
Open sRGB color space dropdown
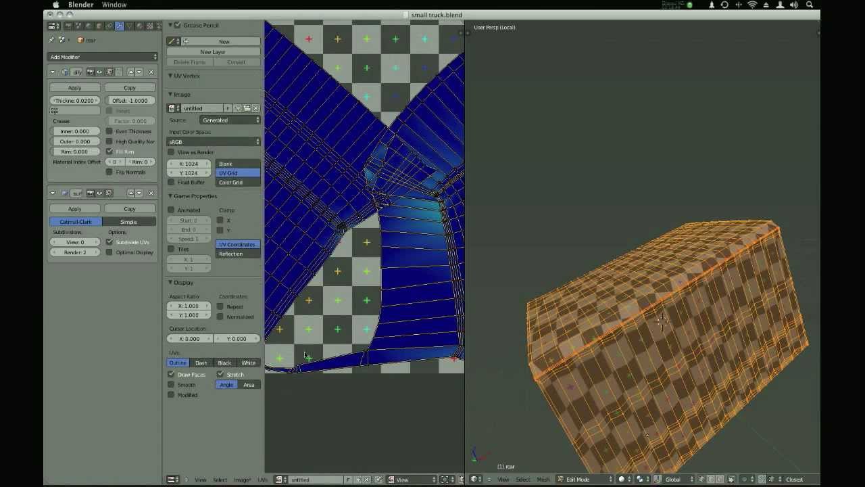(214, 142)
